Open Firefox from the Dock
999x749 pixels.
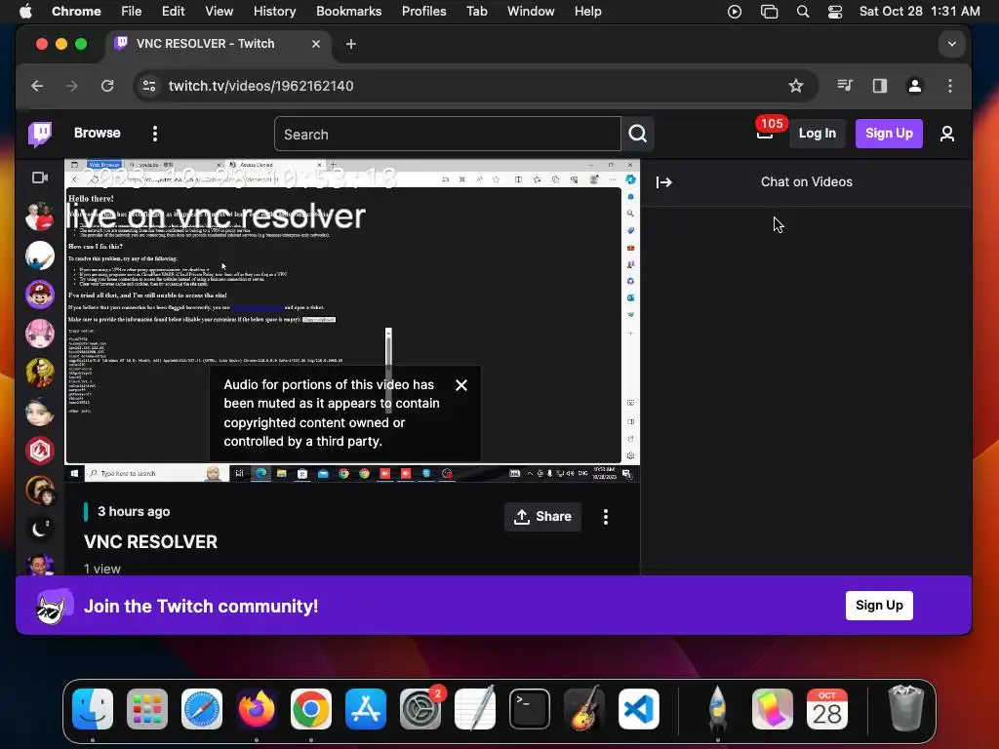tap(257, 709)
